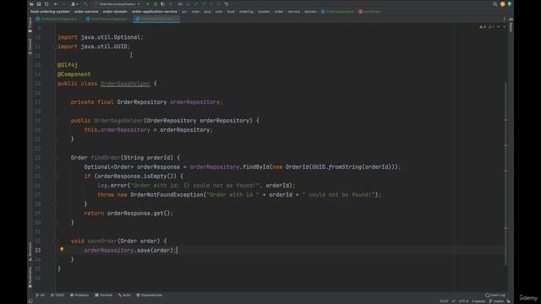Select breadcrumb food-ordering-system

coord(50,11)
